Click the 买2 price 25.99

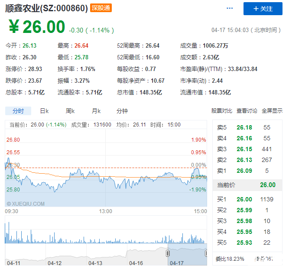click(x=244, y=210)
